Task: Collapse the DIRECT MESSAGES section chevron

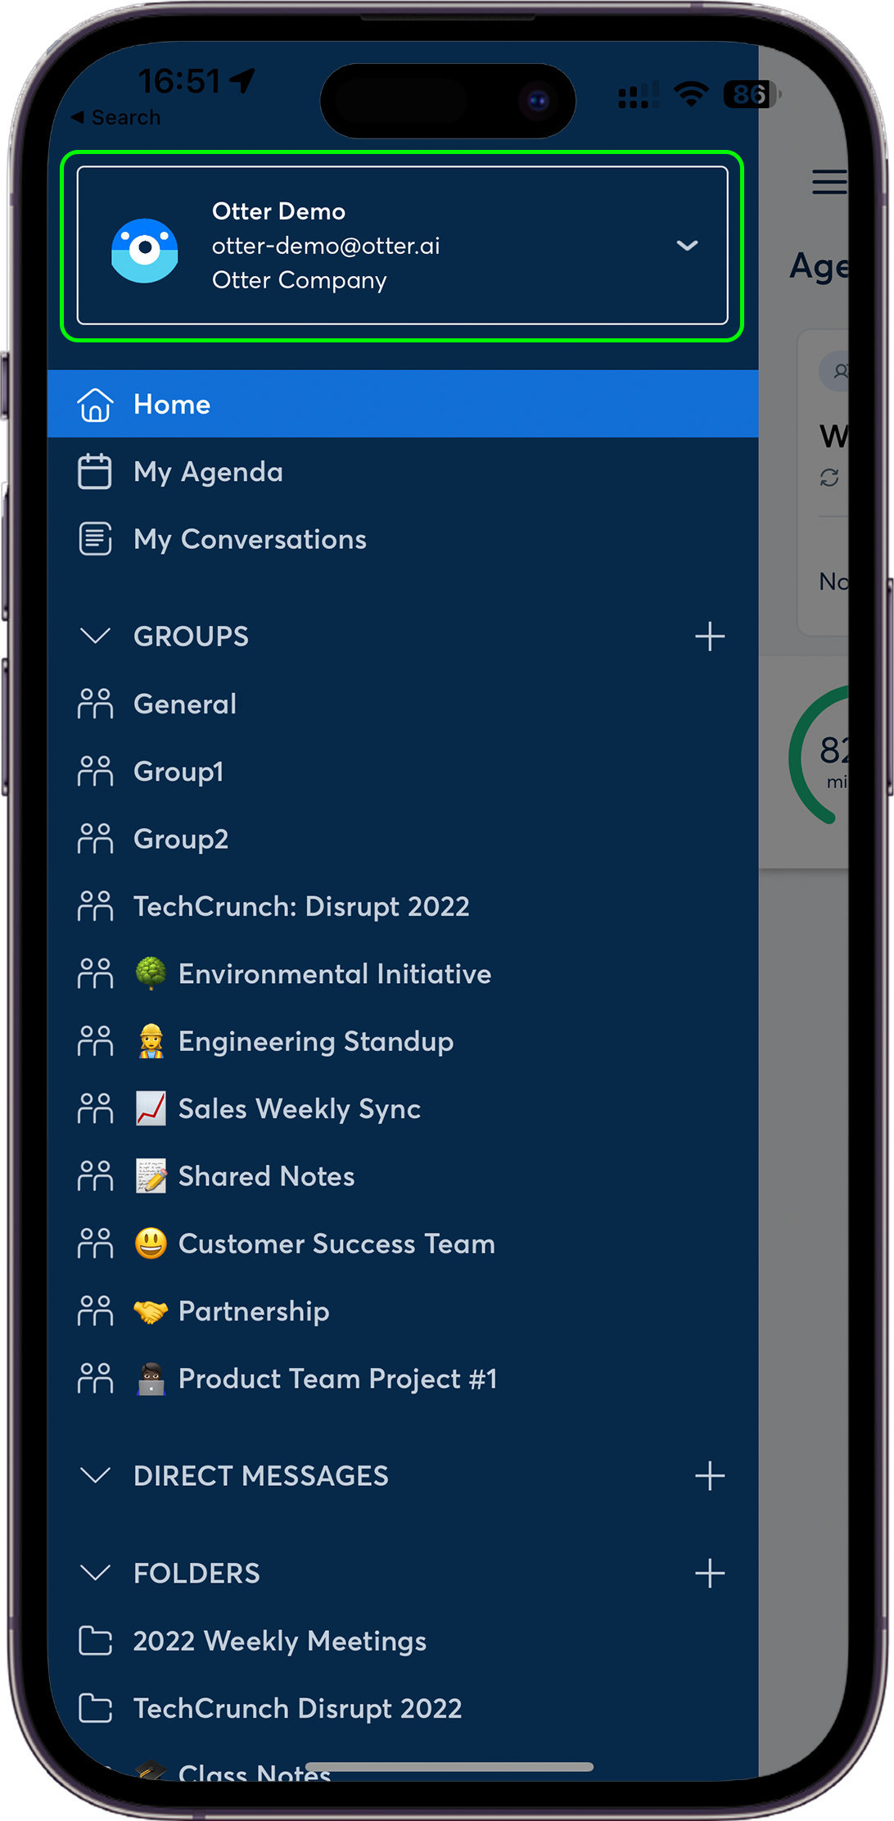Action: click(x=96, y=1475)
